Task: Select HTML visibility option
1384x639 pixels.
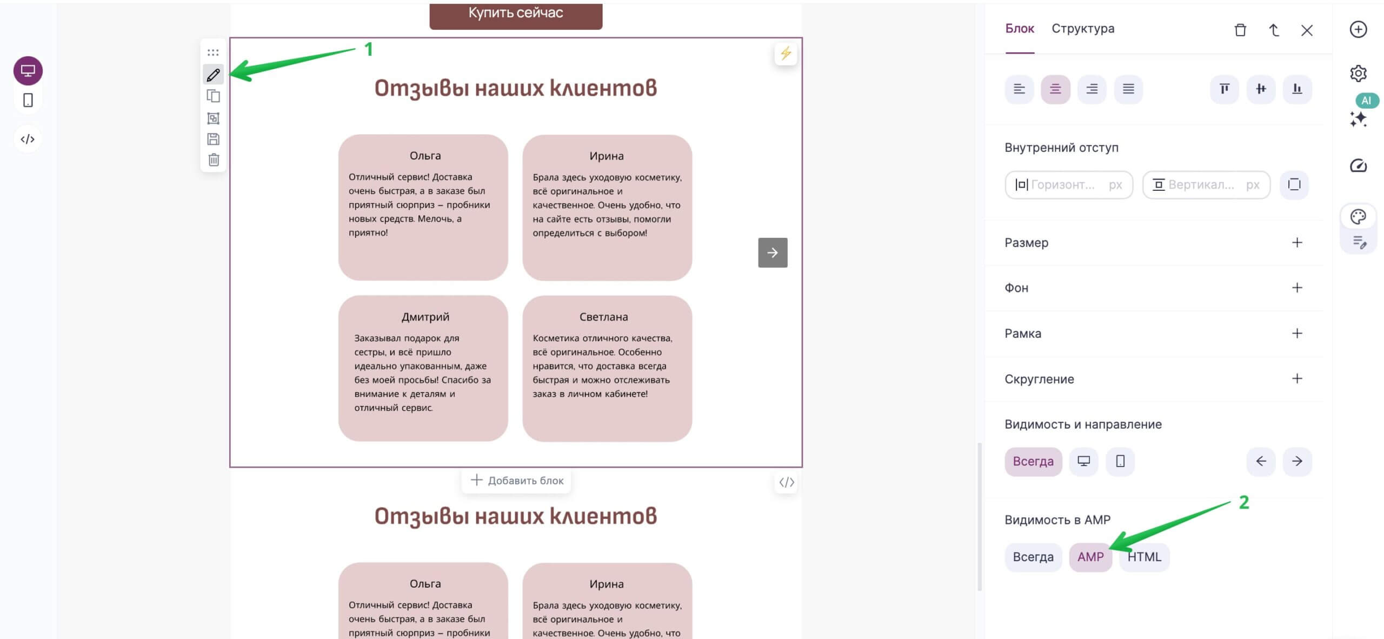Action: pos(1145,557)
